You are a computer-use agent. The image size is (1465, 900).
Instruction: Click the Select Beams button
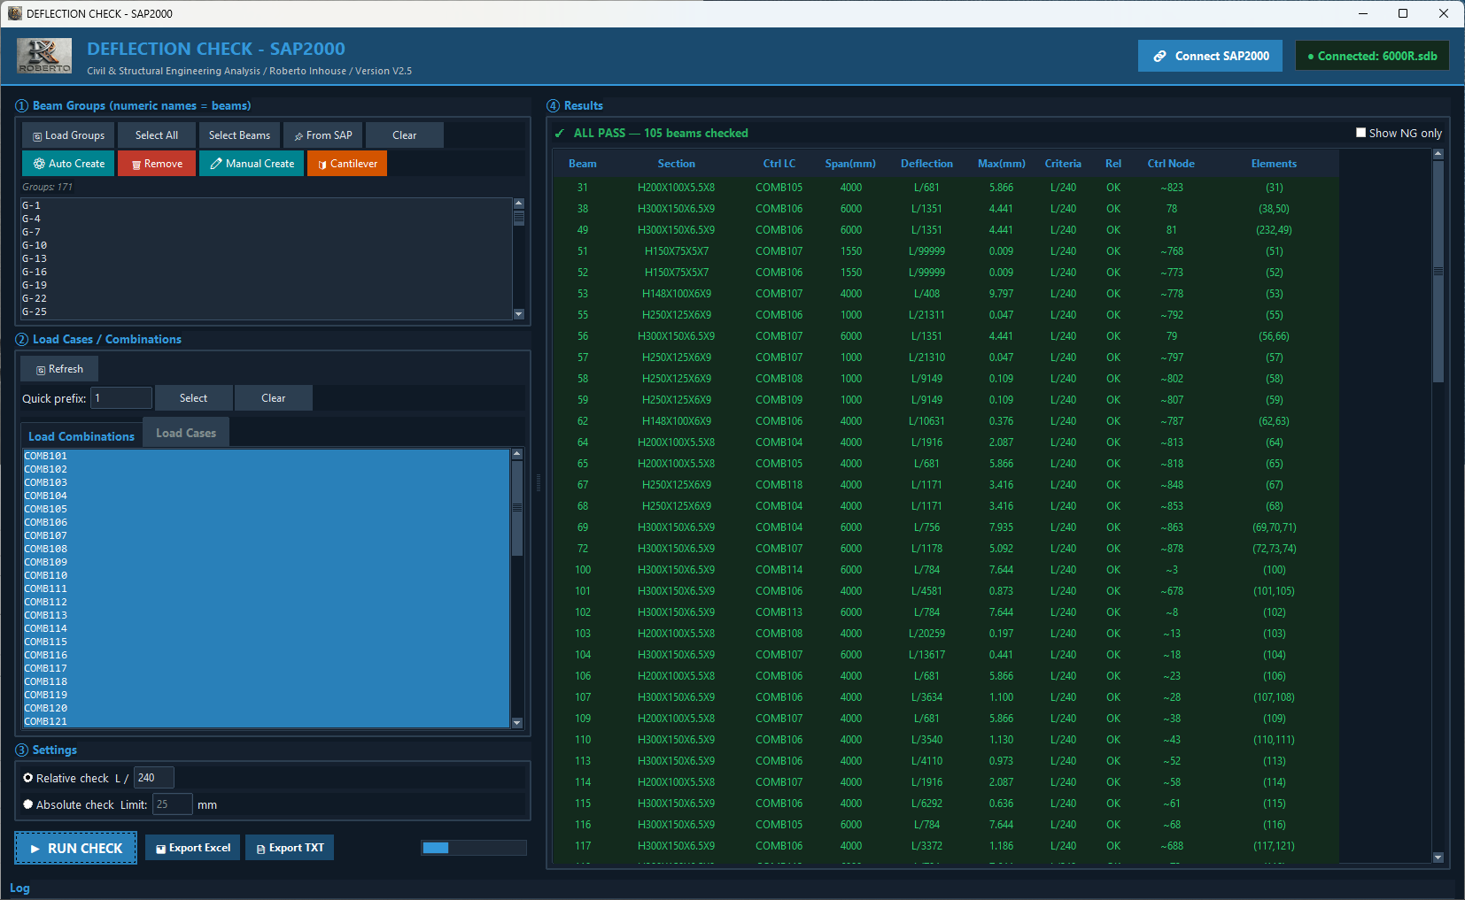pyautogui.click(x=239, y=135)
